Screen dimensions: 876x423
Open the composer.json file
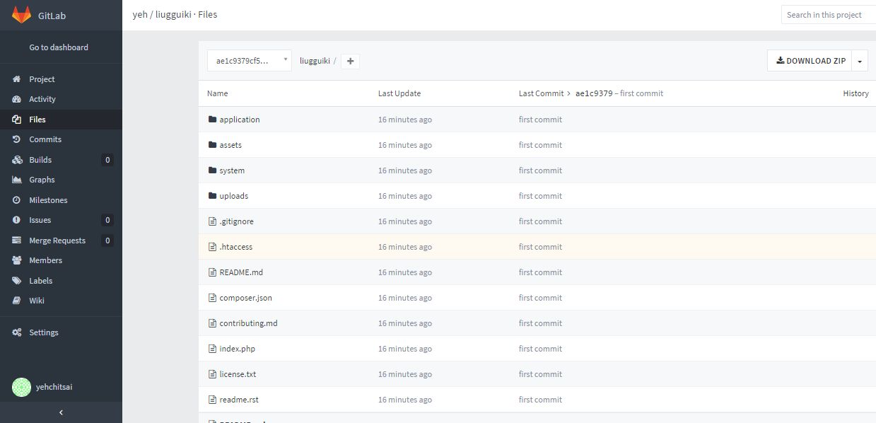click(x=245, y=298)
